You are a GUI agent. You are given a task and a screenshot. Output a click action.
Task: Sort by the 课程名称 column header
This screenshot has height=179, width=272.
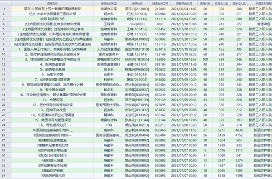pos(53,4)
